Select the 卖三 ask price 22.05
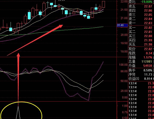The image size is (154, 119). pos(148,15)
